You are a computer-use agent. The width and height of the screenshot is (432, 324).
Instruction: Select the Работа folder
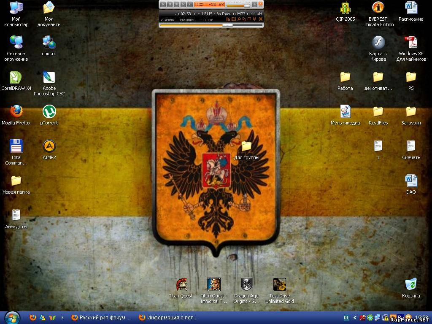[x=345, y=81]
